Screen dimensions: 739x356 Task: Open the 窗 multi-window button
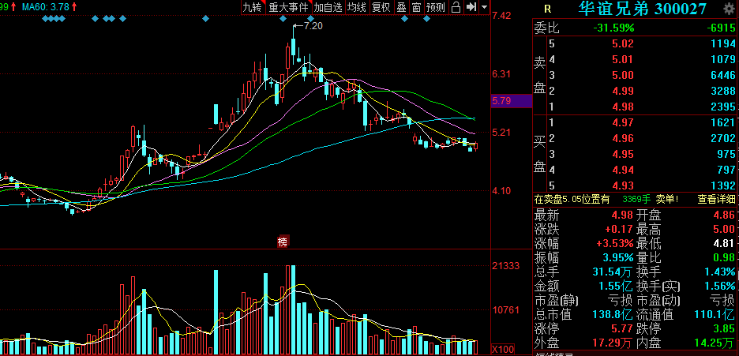[x=416, y=7]
